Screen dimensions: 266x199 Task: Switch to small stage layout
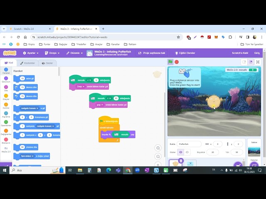point(244,62)
